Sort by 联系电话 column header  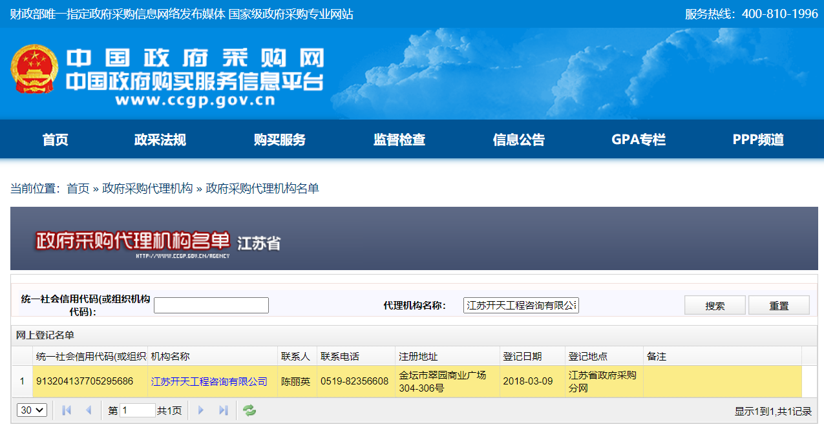click(x=356, y=357)
